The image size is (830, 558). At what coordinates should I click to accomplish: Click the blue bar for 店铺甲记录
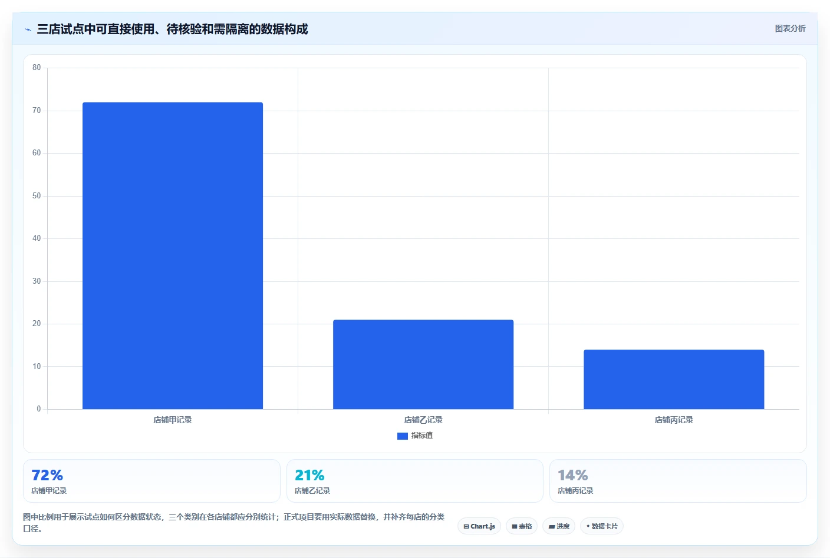pos(173,255)
